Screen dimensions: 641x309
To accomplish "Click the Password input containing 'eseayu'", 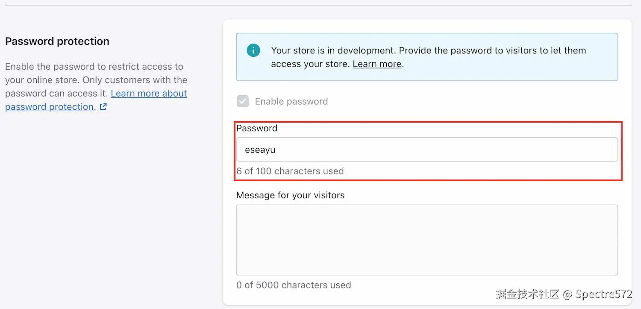I will tap(426, 150).
